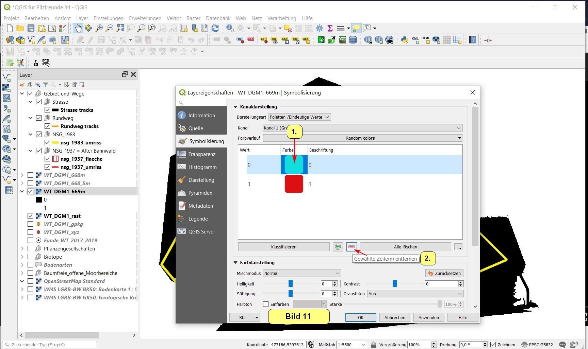Open the Darstellungsart dropdown
The image size is (588, 349).
point(299,117)
